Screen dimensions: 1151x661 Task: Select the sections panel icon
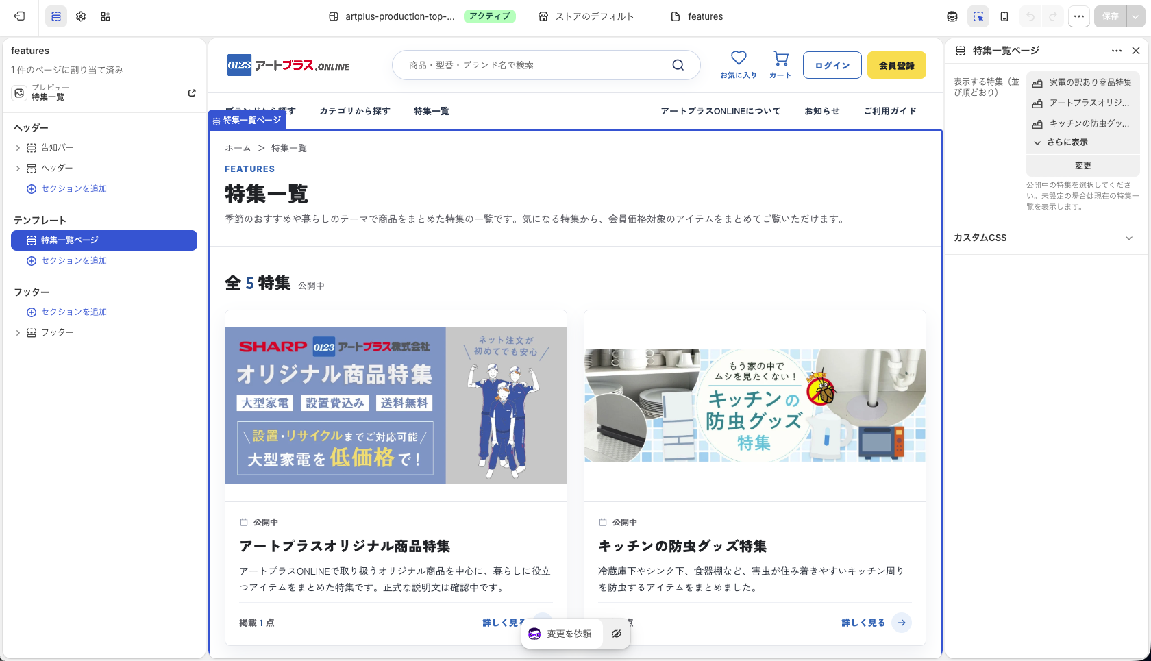click(x=56, y=16)
